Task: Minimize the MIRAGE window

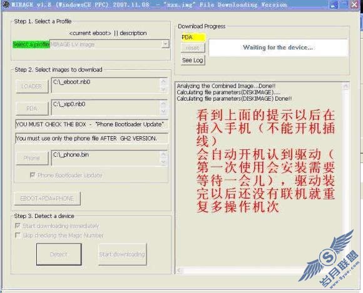Action: [334, 5]
